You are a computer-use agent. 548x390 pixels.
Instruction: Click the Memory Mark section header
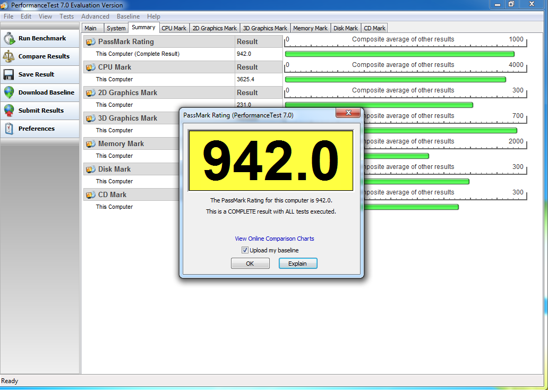(x=131, y=144)
